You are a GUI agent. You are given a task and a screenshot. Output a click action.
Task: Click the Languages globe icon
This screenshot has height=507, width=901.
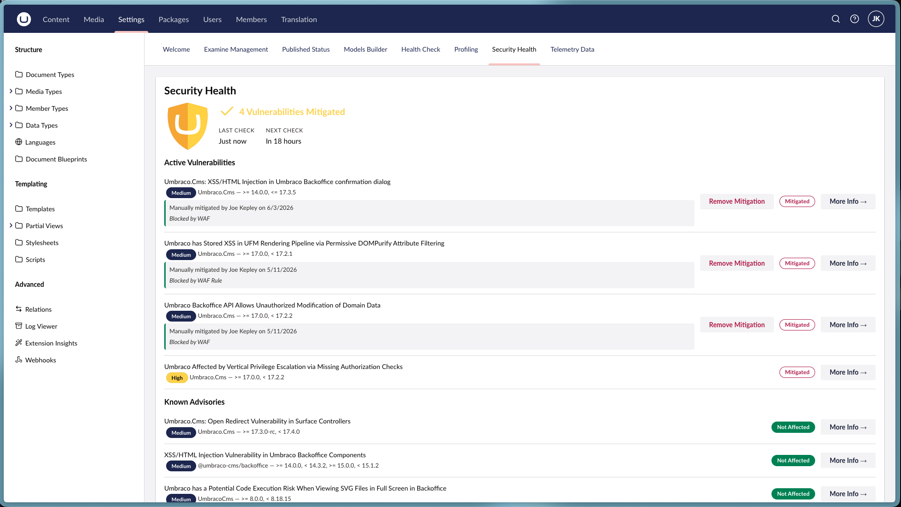[19, 142]
